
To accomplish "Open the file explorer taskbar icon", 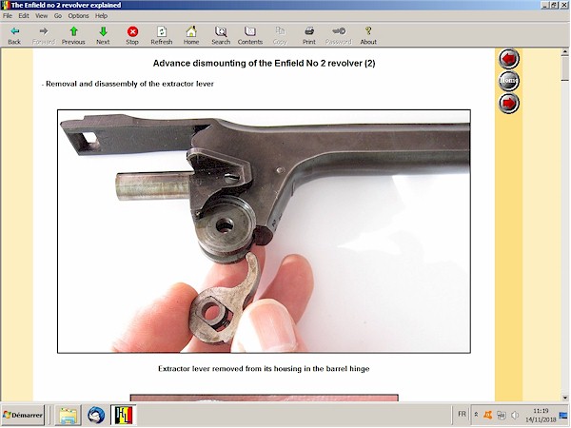I will [x=69, y=415].
